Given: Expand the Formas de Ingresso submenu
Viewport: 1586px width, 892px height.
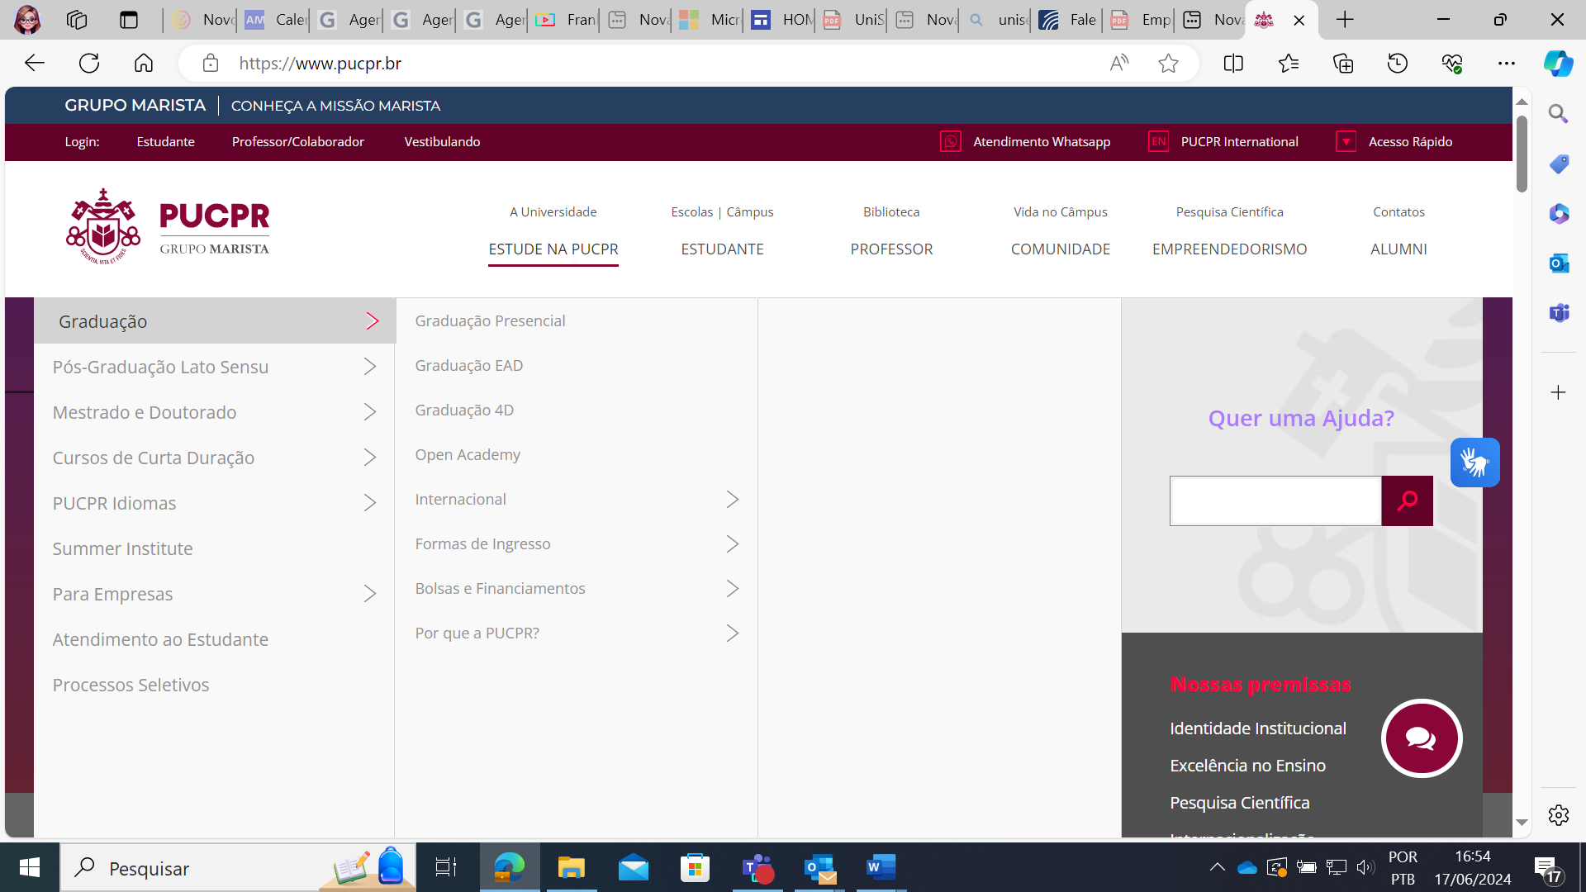Looking at the screenshot, I should click(x=732, y=544).
